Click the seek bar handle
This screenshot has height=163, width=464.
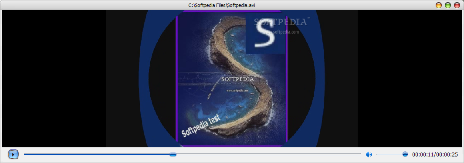173,154
